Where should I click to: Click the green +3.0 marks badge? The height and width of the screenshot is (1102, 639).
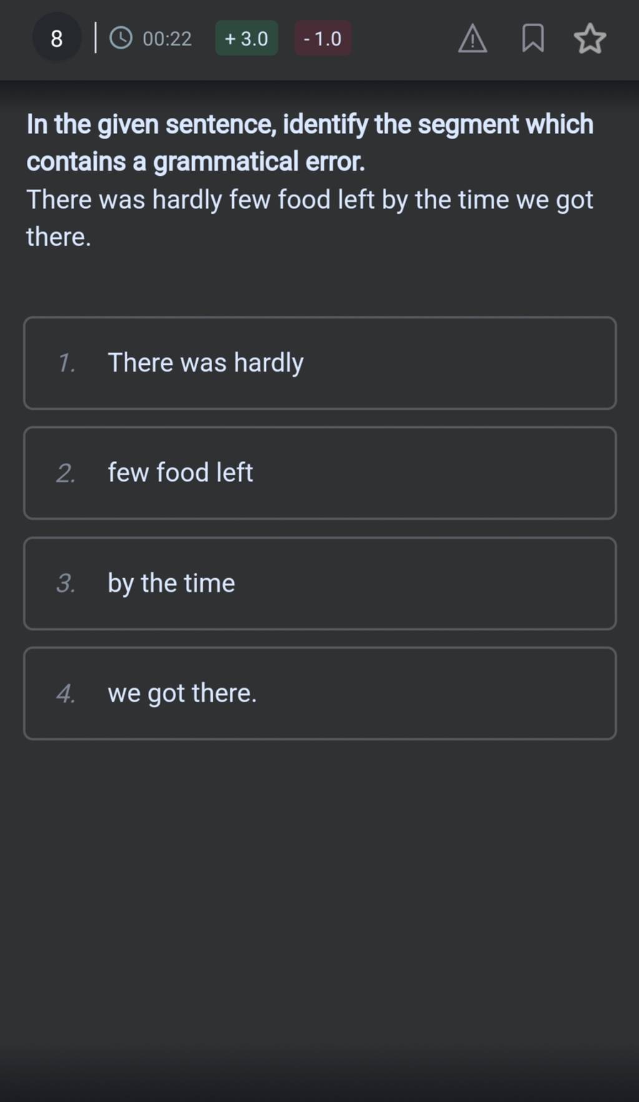pos(246,39)
